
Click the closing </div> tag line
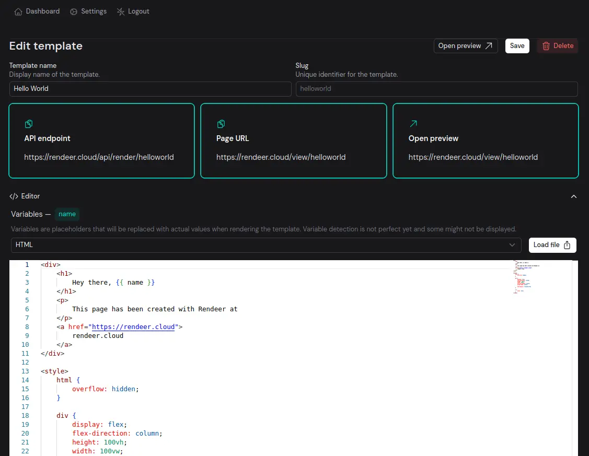53,354
